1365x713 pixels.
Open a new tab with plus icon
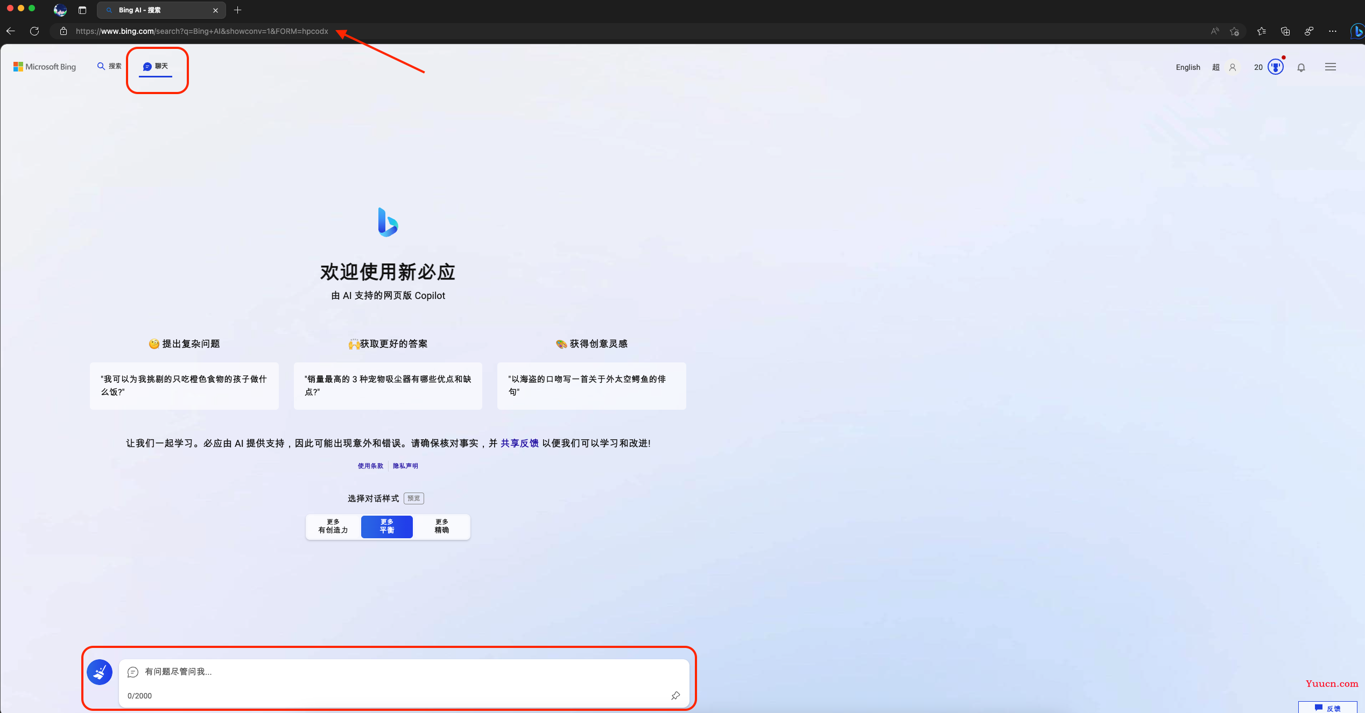pyautogui.click(x=238, y=10)
